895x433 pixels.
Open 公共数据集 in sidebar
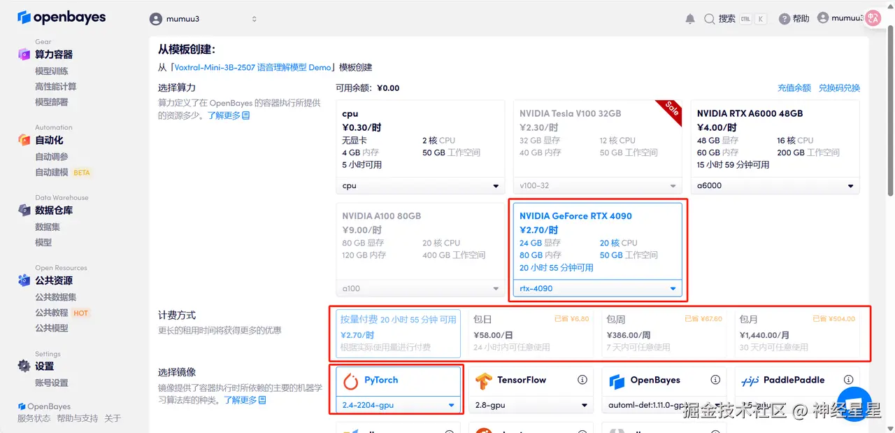[56, 297]
